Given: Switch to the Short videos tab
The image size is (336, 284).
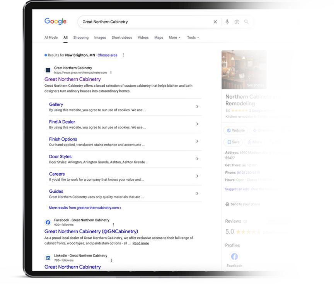Looking at the screenshot, I should click(122, 38).
